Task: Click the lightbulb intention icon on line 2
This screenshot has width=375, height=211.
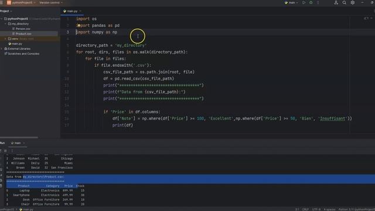Action: click(79, 25)
